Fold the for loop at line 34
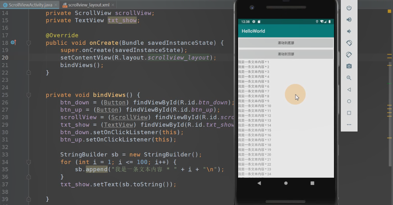The width and height of the screenshot is (393, 205). point(29,162)
